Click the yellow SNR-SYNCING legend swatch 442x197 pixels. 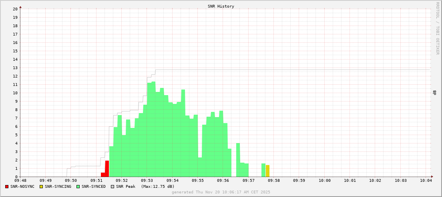click(x=41, y=187)
